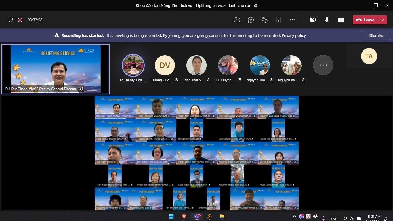This screenshot has width=393, height=221.
Task: Click the Hieuphd@viags.vn tile
Action: (197, 130)
